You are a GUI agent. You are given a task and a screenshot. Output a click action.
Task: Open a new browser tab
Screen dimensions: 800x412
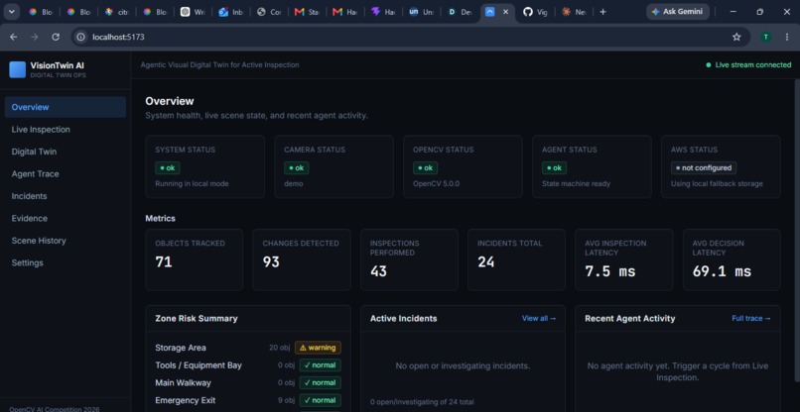(x=602, y=12)
